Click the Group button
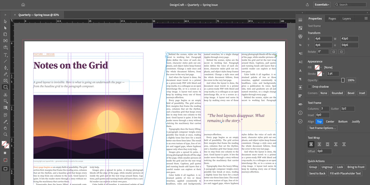The height and width of the screenshot is (185, 370). click(313, 167)
